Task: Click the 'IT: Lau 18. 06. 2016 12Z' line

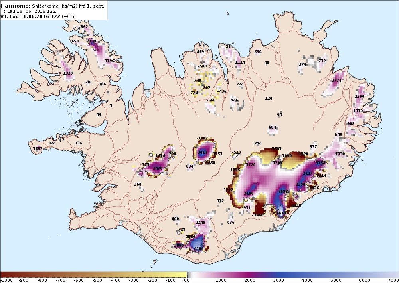Action: click(28, 11)
